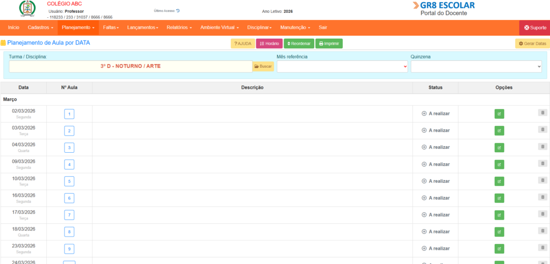Open the Relatórios menu
This screenshot has height=264, width=550.
pos(179,27)
